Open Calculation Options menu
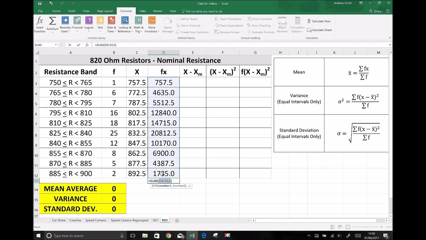The width and height of the screenshot is (426, 240). (x=297, y=25)
